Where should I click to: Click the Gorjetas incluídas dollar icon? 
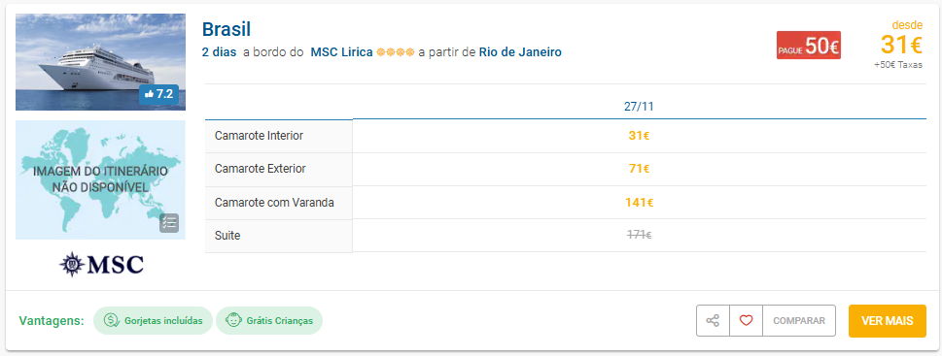[x=110, y=321]
